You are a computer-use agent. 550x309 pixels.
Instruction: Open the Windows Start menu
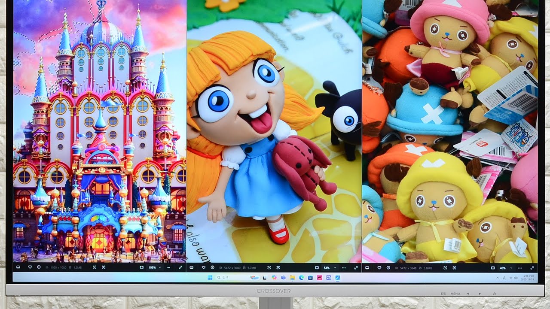tap(210, 278)
